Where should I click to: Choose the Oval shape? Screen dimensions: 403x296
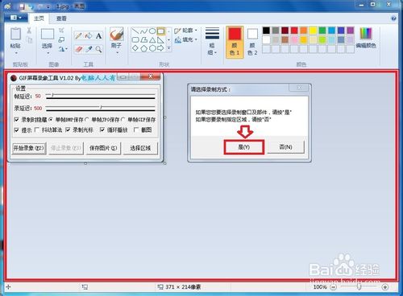152,31
